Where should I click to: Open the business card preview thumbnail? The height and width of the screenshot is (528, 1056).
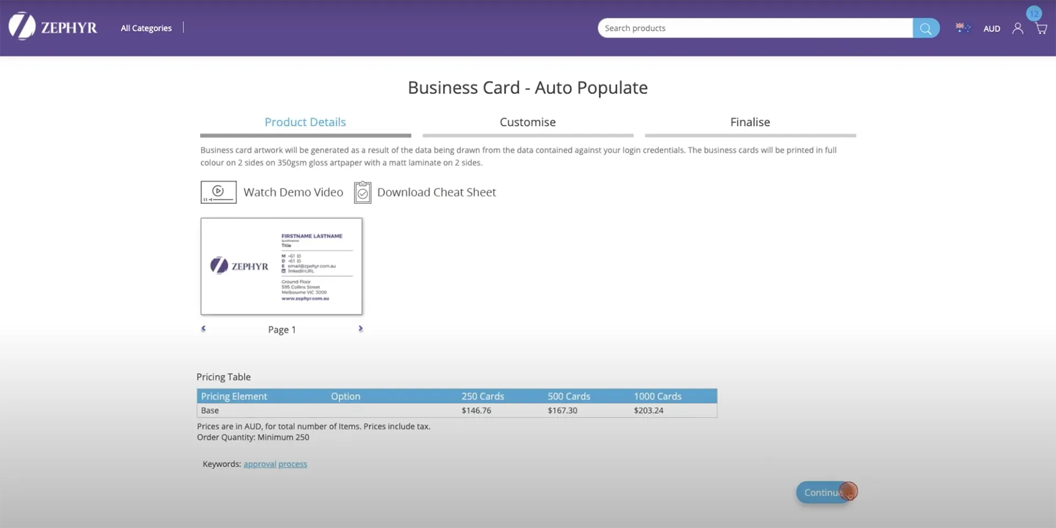coord(282,266)
